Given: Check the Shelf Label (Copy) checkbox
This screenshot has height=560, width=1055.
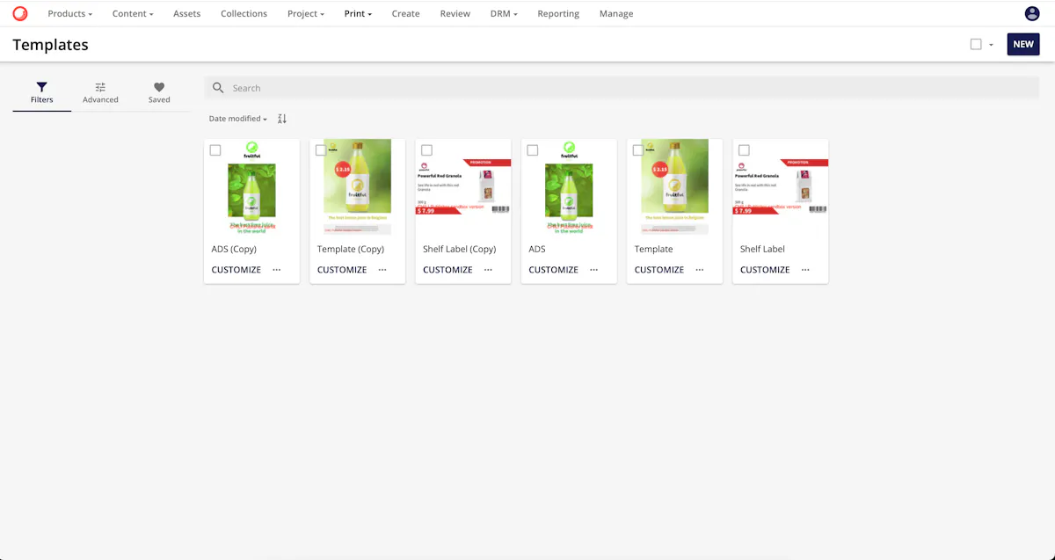Looking at the screenshot, I should [426, 150].
